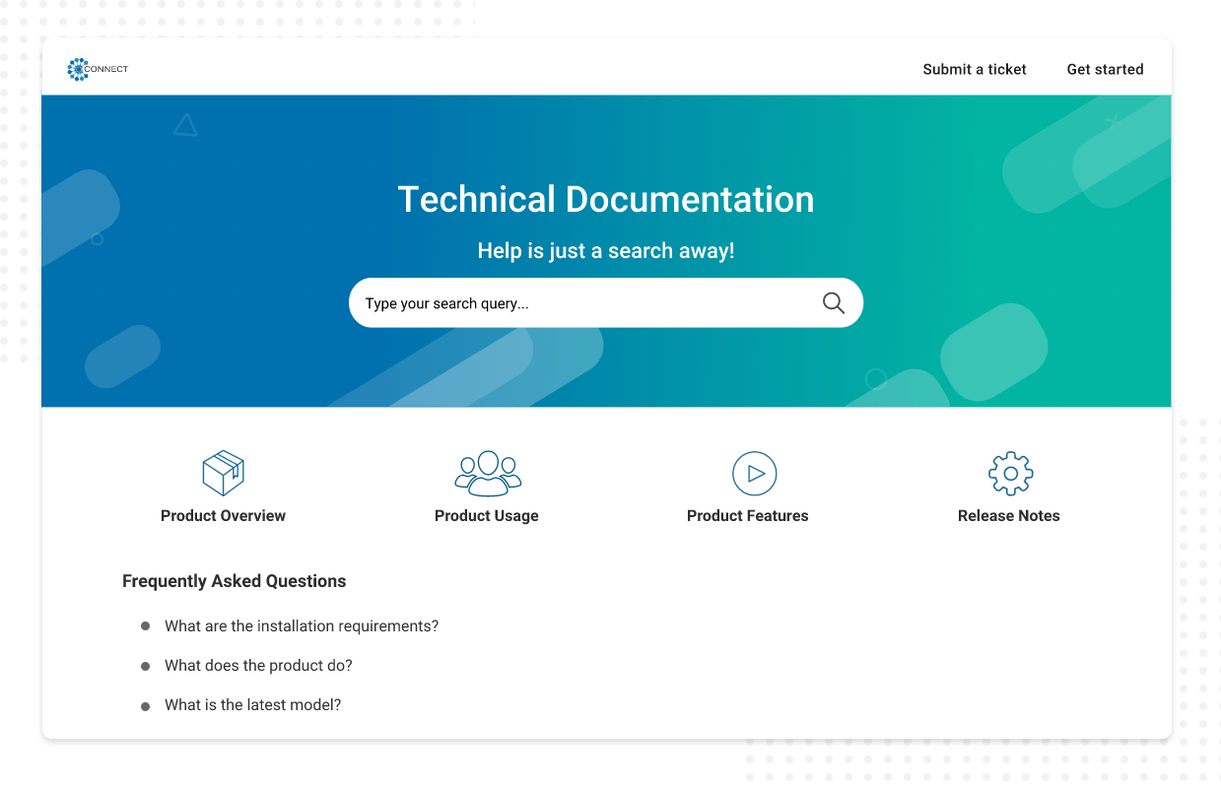Open the Product Overview label
Viewport: 1221px width, 785px height.
(x=223, y=516)
